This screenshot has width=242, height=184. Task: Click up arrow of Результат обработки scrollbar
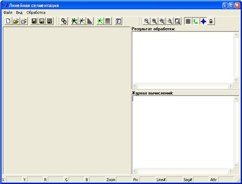click(x=236, y=35)
